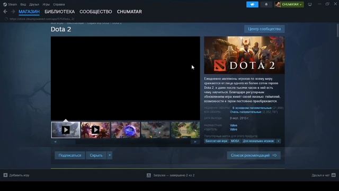Click the thumbnail strip scrollbar

click(x=125, y=142)
